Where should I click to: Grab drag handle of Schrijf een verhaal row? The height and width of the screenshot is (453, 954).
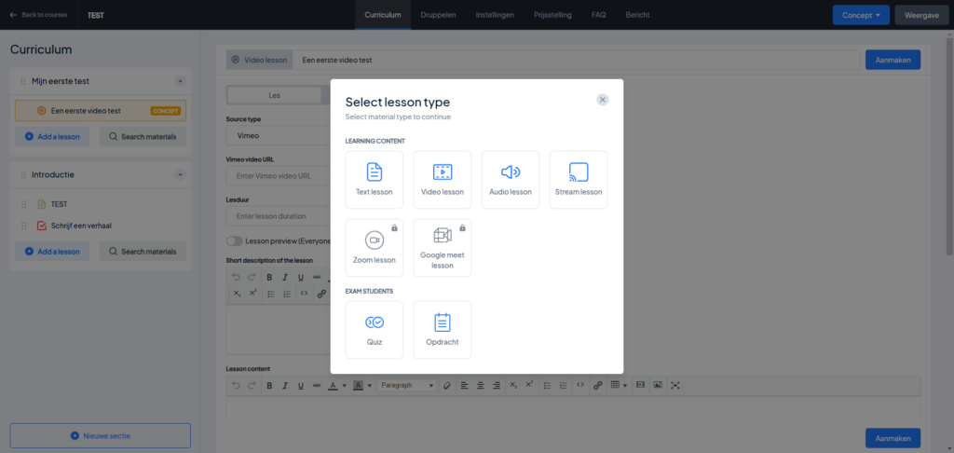(x=23, y=226)
